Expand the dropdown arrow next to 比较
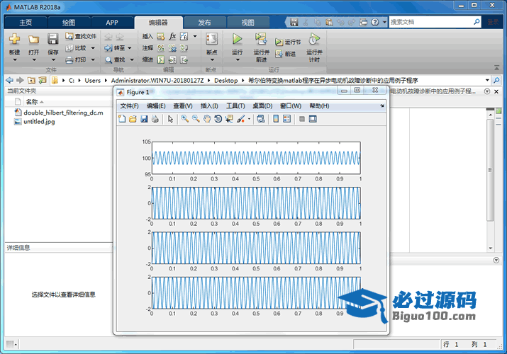The height and width of the screenshot is (354, 507). (x=93, y=48)
